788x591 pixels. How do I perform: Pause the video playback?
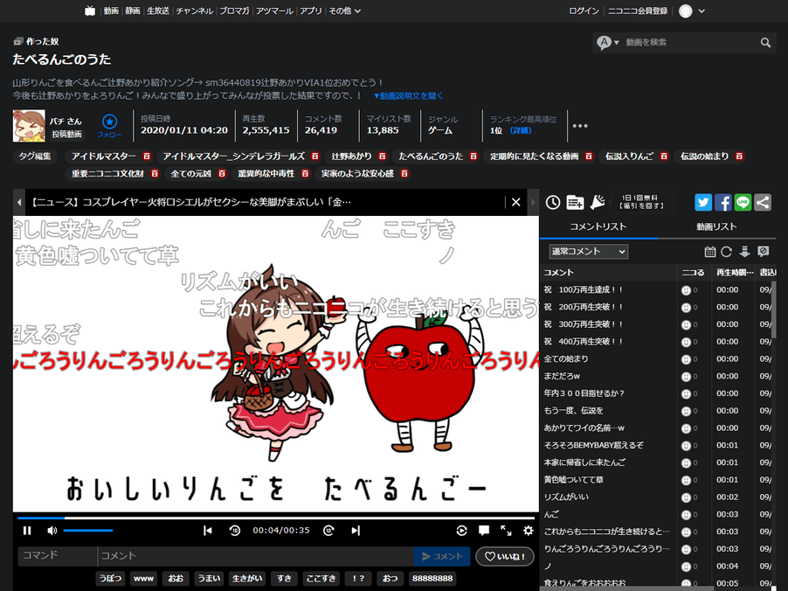coord(27,531)
